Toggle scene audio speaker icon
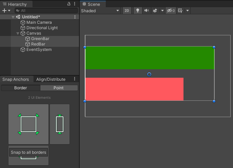This screenshot has height=168, width=233. point(147,11)
